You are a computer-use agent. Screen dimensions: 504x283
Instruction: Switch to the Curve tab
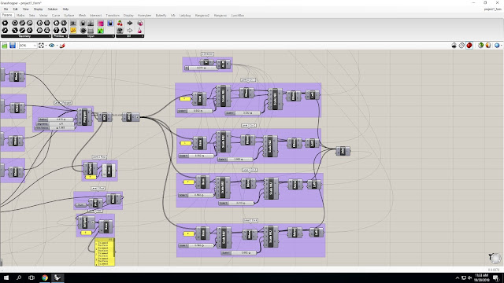pos(56,16)
